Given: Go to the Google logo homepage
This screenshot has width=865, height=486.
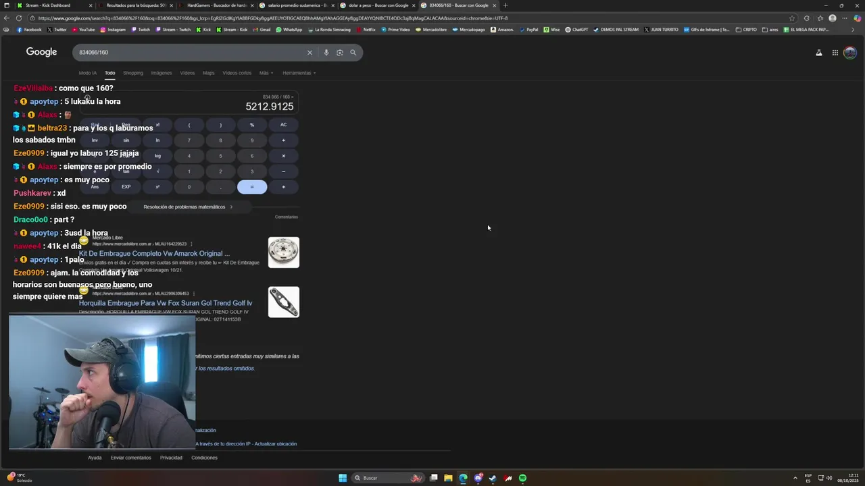Looking at the screenshot, I should (41, 52).
